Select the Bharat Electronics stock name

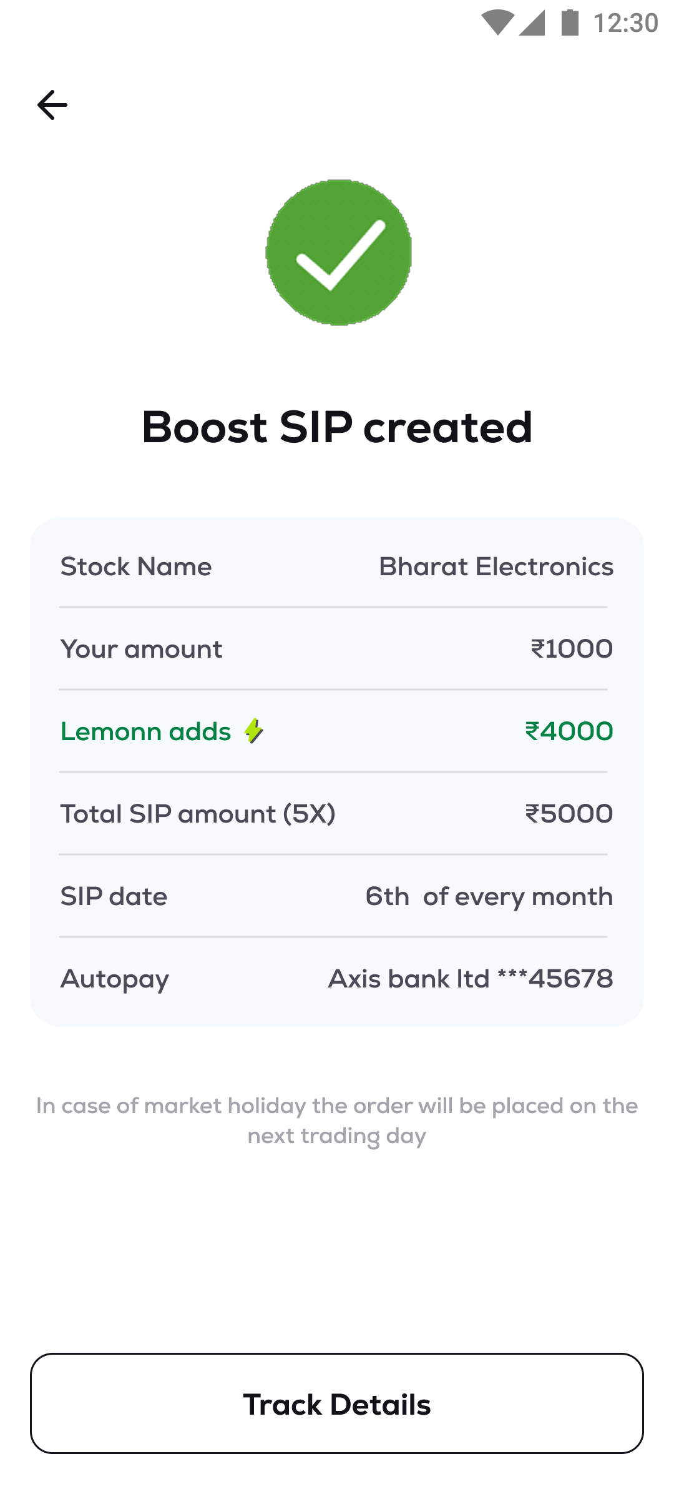(496, 566)
